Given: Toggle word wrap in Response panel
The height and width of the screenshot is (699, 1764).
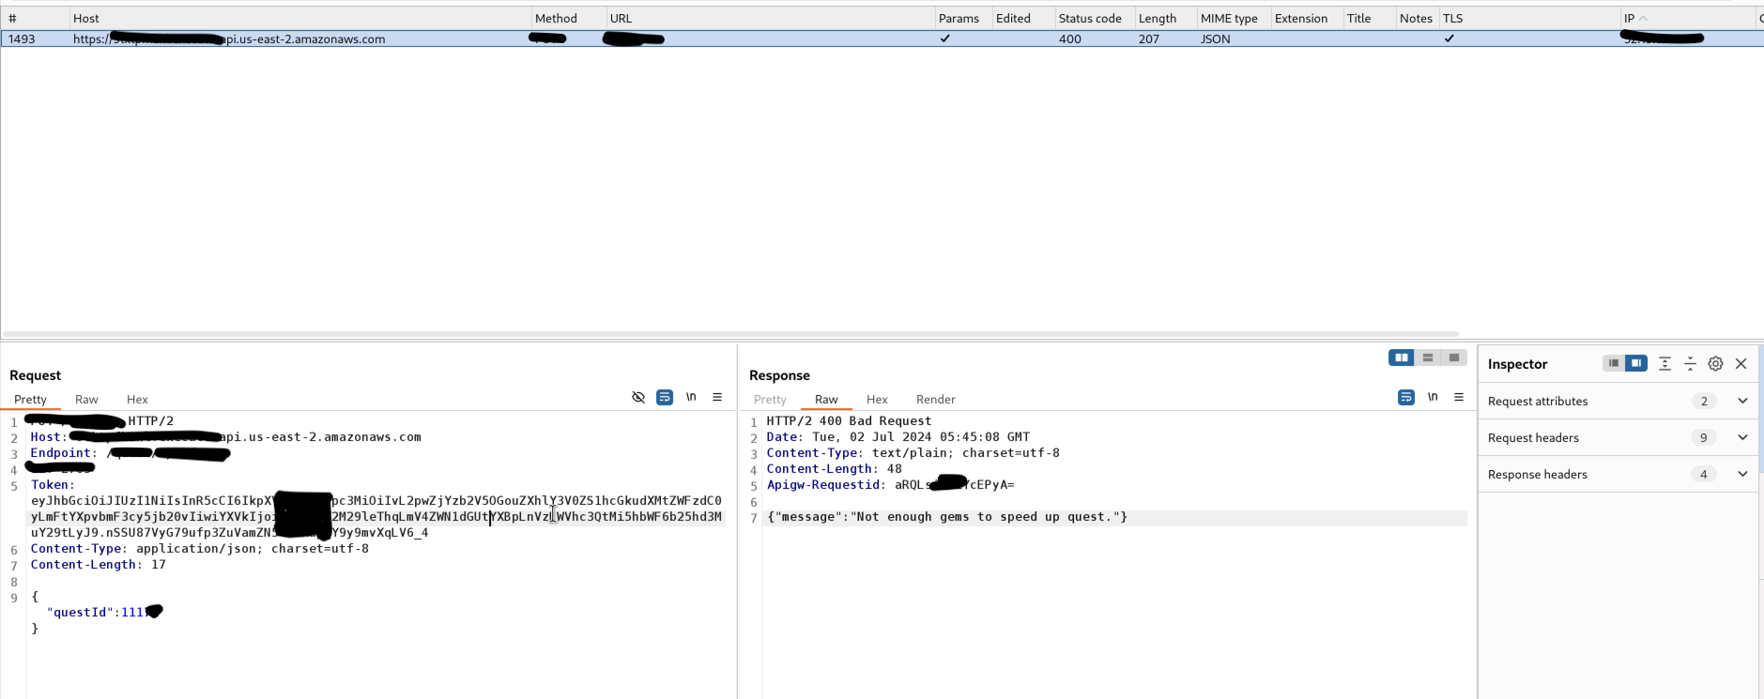Looking at the screenshot, I should (x=1406, y=398).
